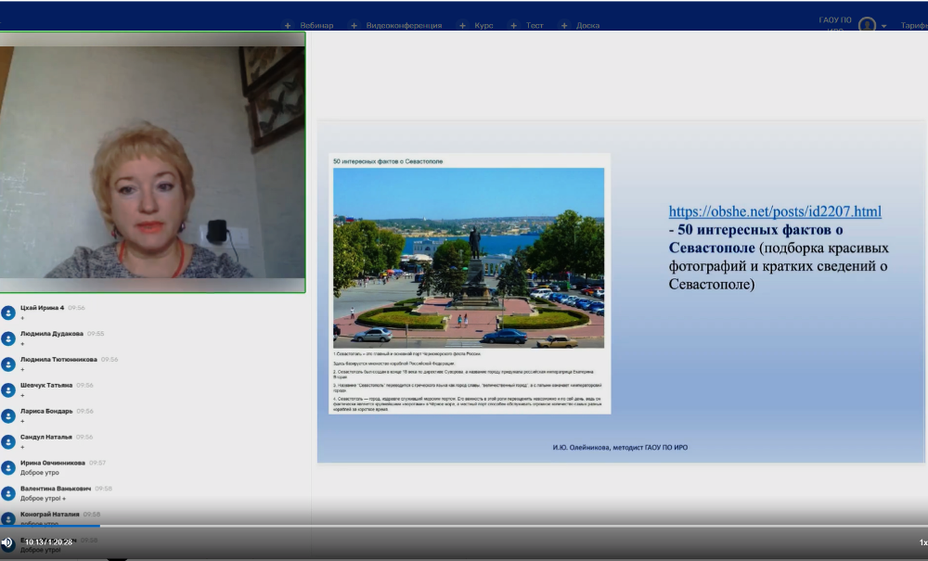Open the Видеоконференция menu item
Screen dimensions: 928x561
point(404,25)
